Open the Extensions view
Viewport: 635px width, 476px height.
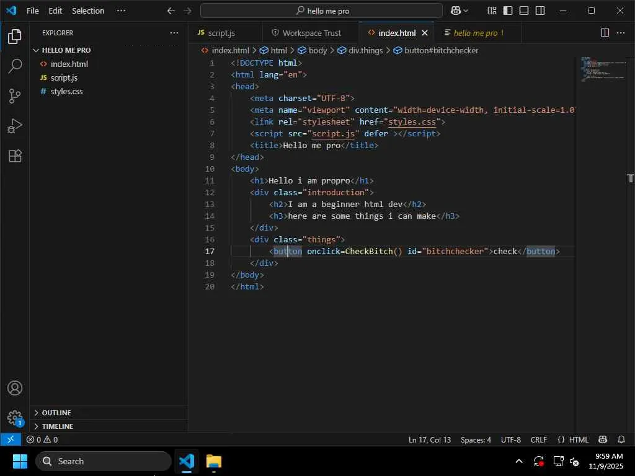pos(15,156)
